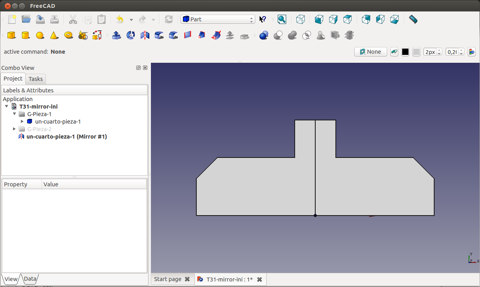The image size is (480, 287).
Task: Create a box primitive with Cube tool
Action: click(x=11, y=36)
